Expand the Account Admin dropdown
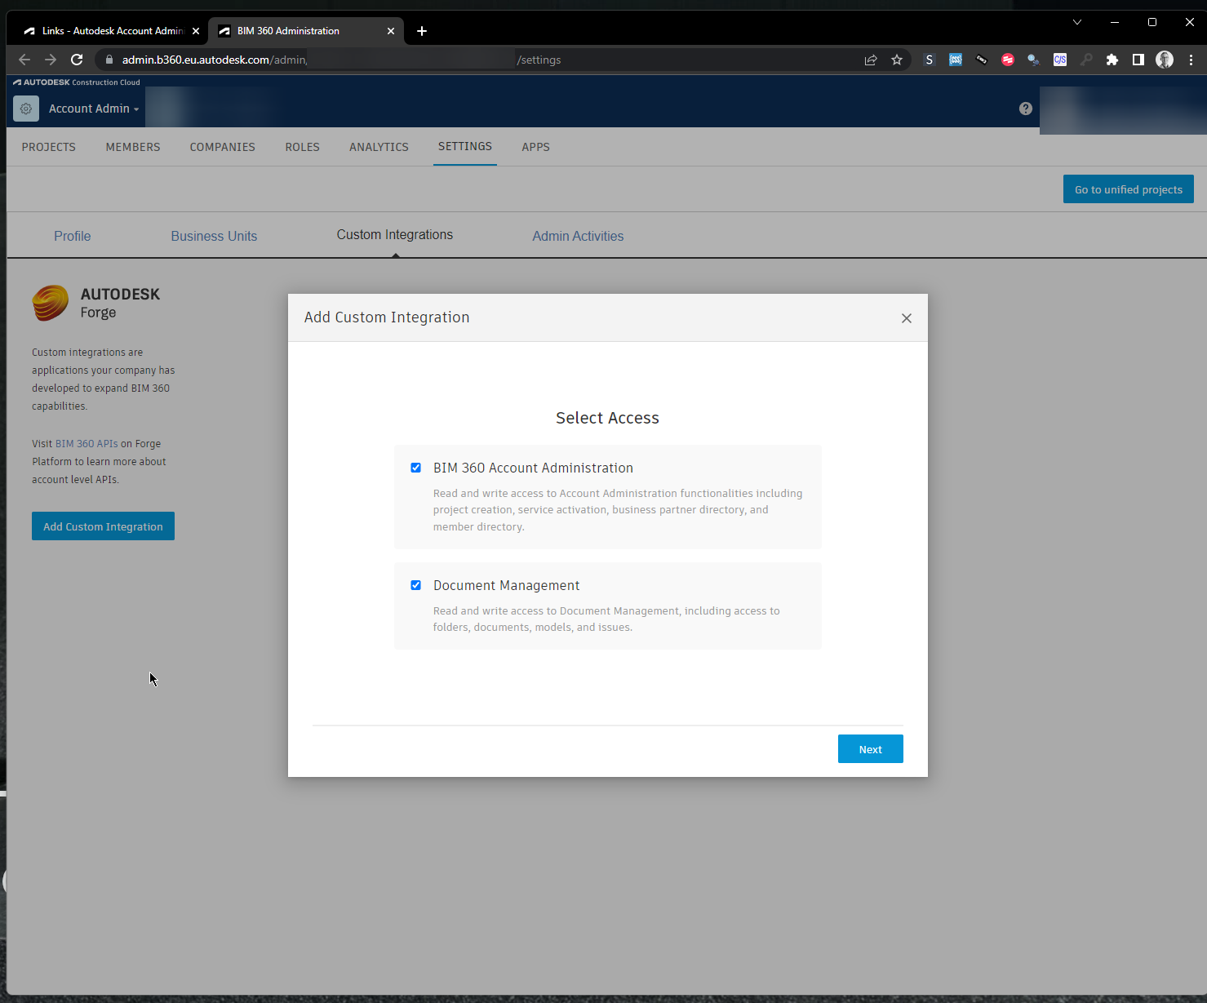Viewport: 1207px width, 1003px height. coord(94,109)
